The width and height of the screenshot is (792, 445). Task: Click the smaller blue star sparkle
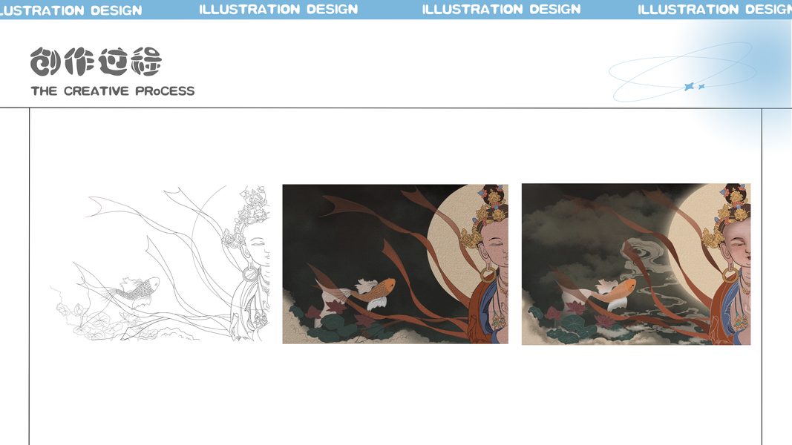click(x=701, y=87)
